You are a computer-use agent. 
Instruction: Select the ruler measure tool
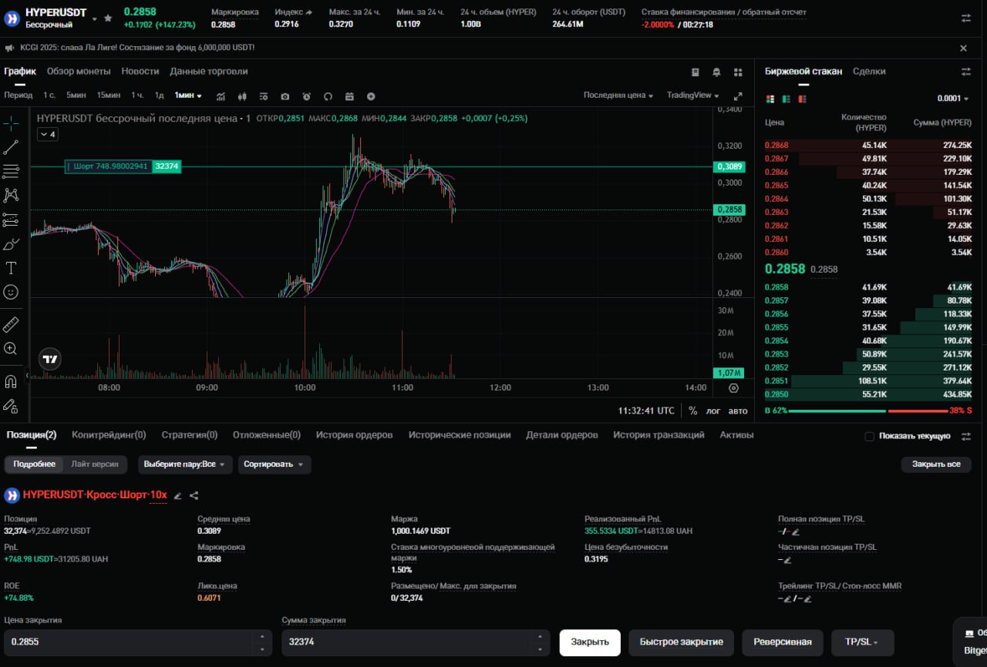(x=11, y=324)
